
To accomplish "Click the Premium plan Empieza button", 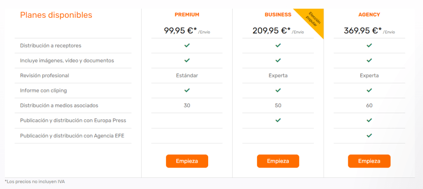I will click(x=187, y=161).
